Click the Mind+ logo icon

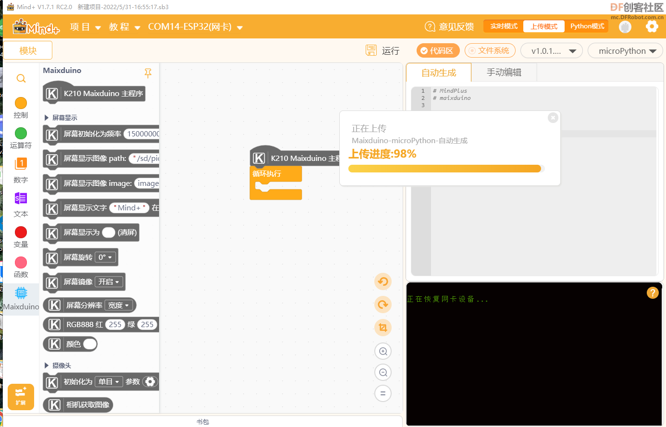click(36, 26)
